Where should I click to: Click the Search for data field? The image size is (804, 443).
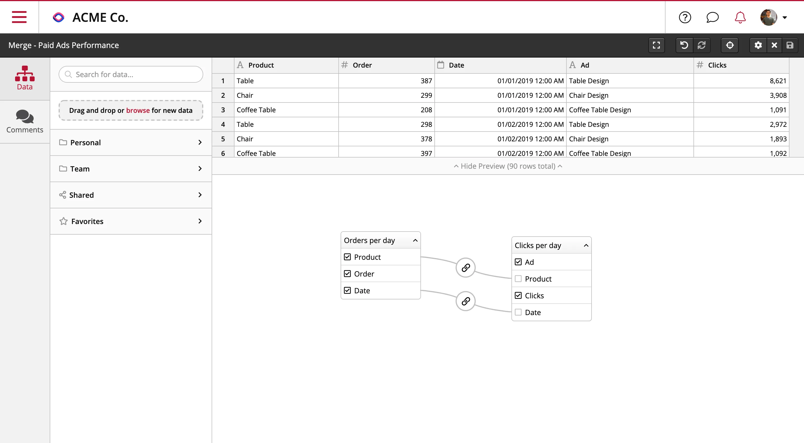131,74
